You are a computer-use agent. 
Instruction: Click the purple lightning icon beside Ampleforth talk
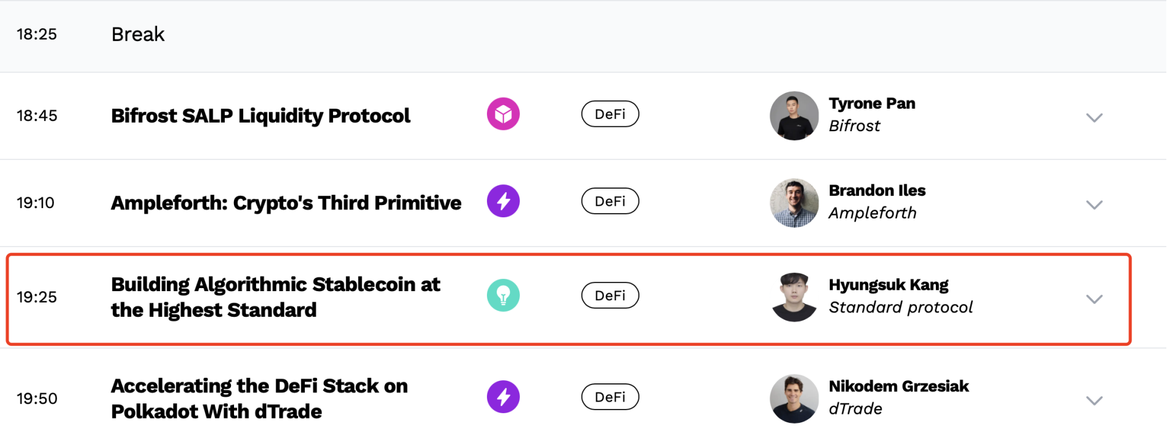(x=503, y=201)
